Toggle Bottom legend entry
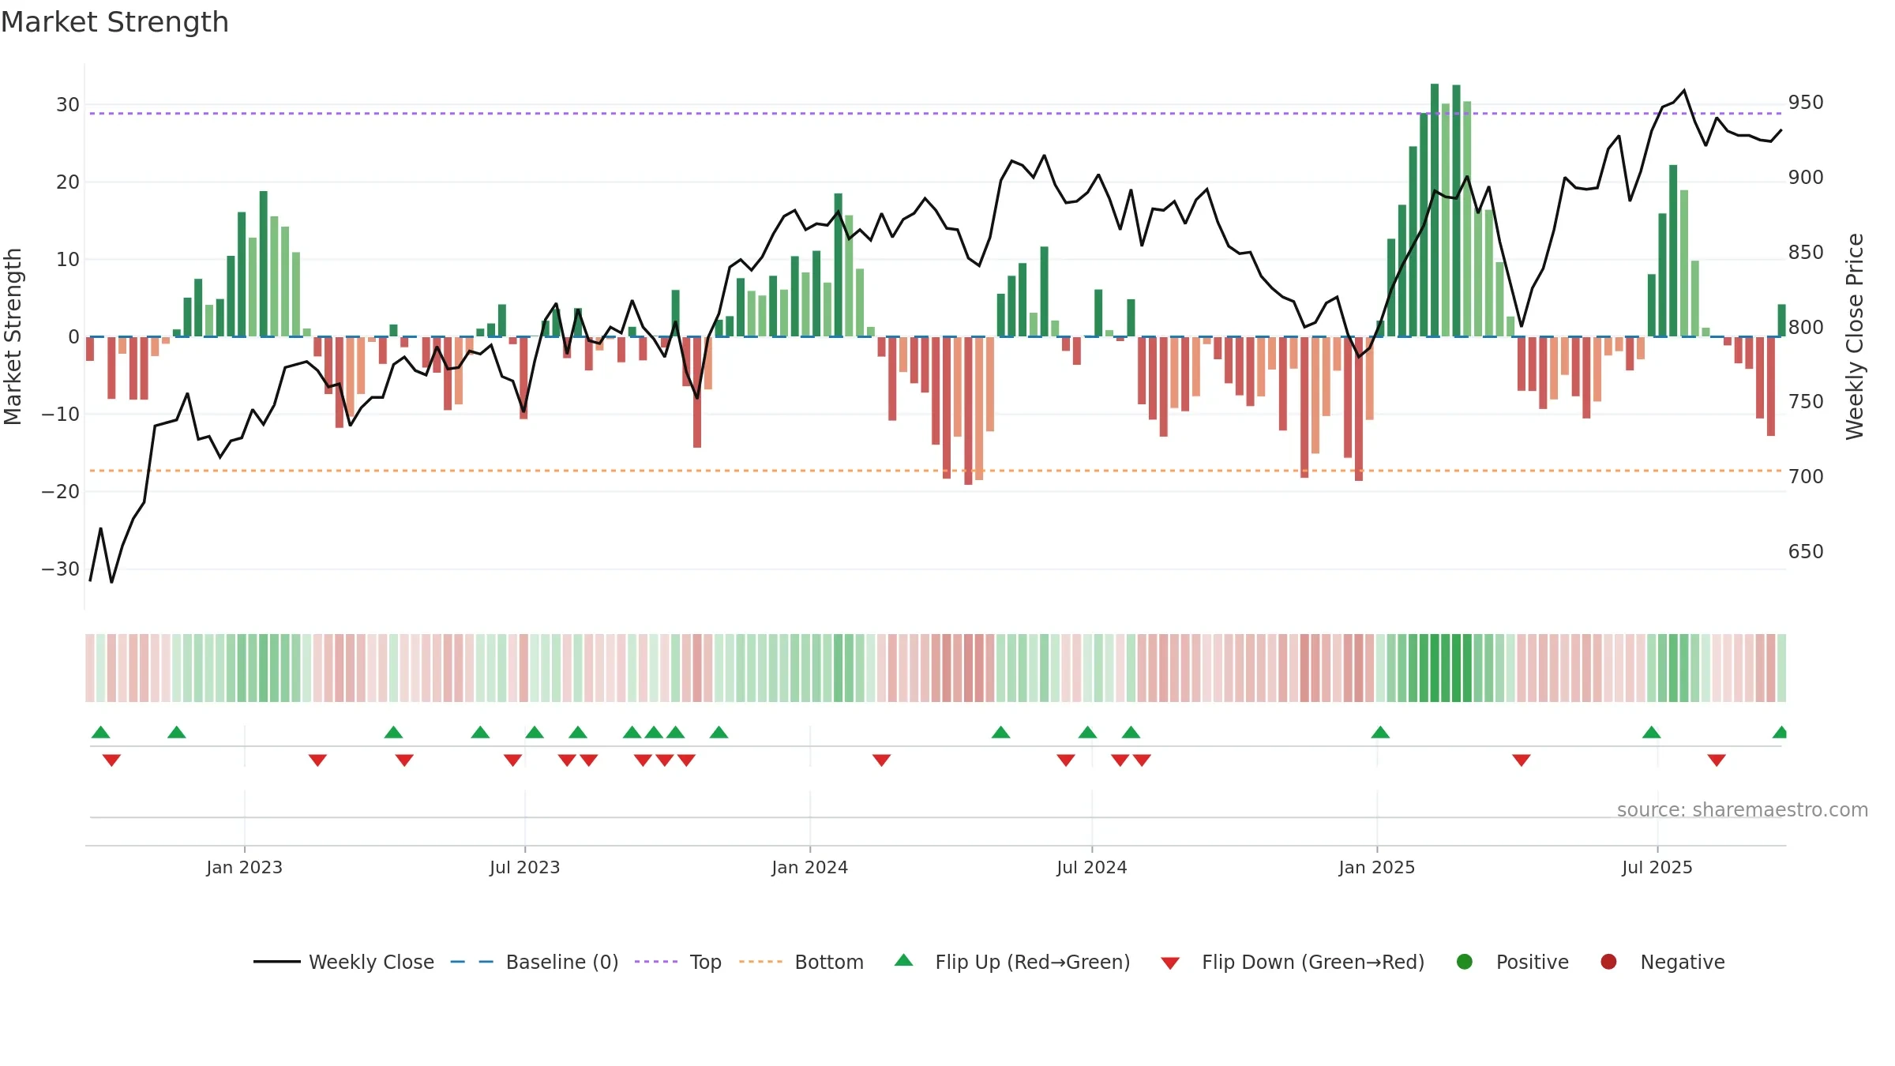The image size is (1895, 1066). 801,962
